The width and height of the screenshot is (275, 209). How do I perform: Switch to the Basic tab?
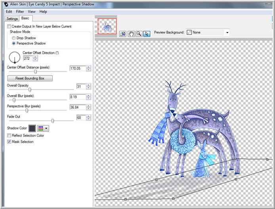25,18
